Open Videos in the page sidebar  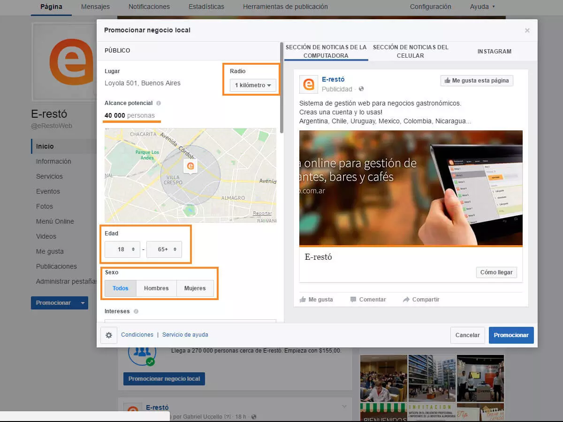click(46, 236)
